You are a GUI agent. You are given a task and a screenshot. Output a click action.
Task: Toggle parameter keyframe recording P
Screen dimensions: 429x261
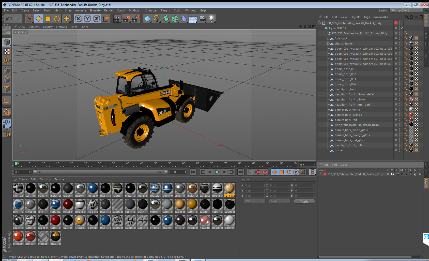click(296, 172)
